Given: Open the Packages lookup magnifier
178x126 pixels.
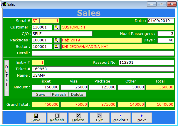Looking at the screenshot, I should 56,40.
